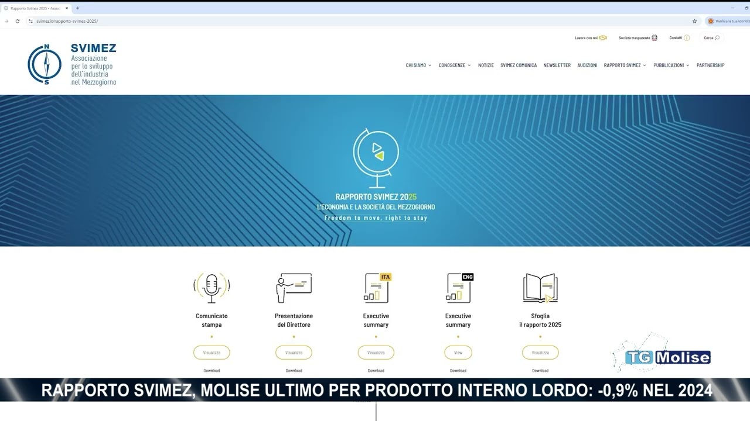Click the microphone Comunicato stampa icon

pyautogui.click(x=212, y=287)
